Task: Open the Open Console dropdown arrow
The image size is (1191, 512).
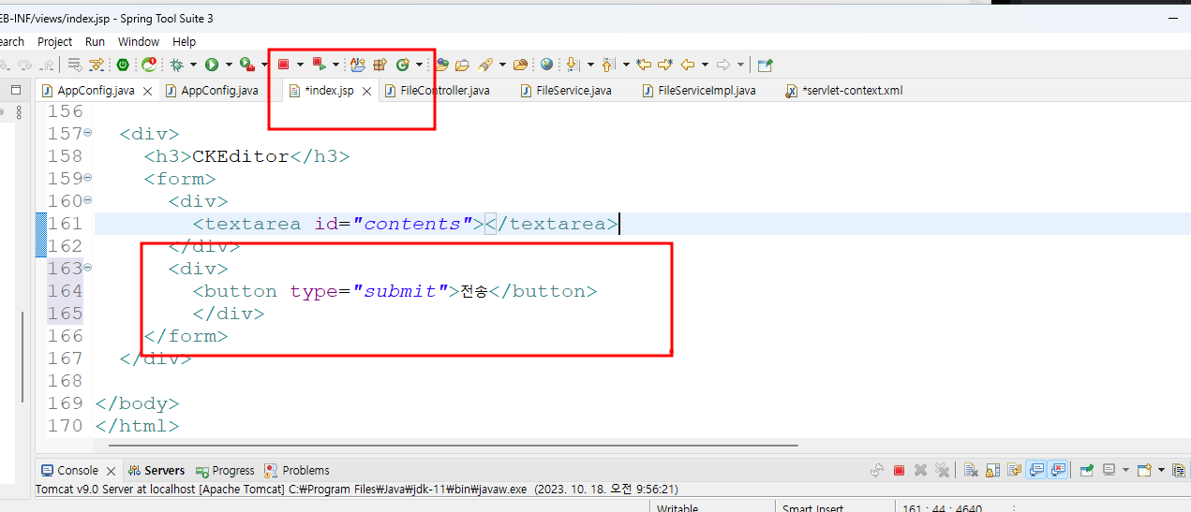Action: (x=1161, y=470)
